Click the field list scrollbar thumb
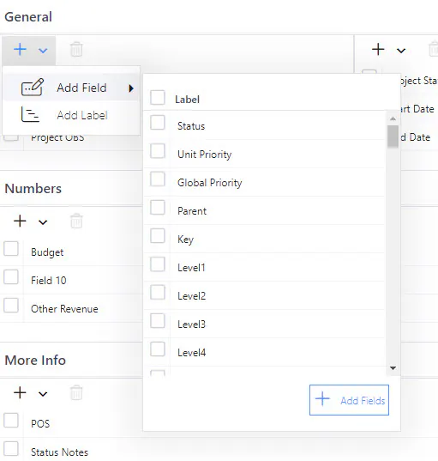The image size is (438, 461). coord(393,136)
